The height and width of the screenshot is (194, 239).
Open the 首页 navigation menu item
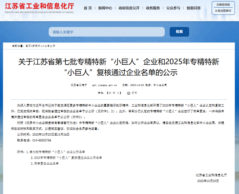coord(88,8)
